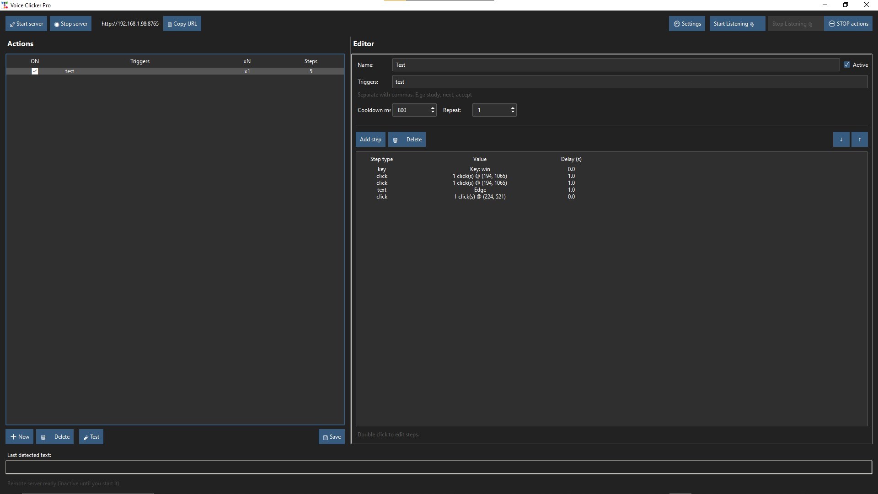This screenshot has height=494, width=878.
Task: Copy the server URL
Action: pyautogui.click(x=182, y=24)
